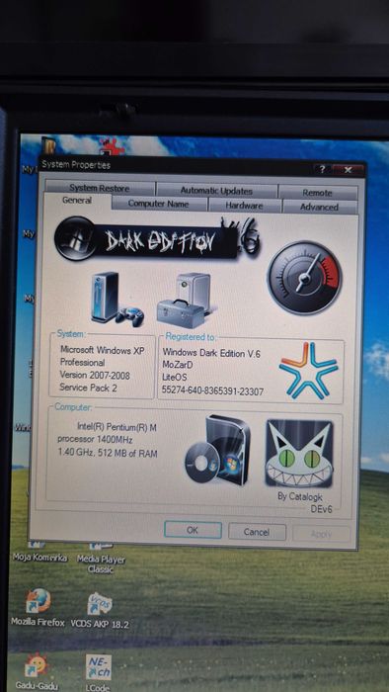Open the Gadu-Gadu desktop shortcut

[37, 671]
